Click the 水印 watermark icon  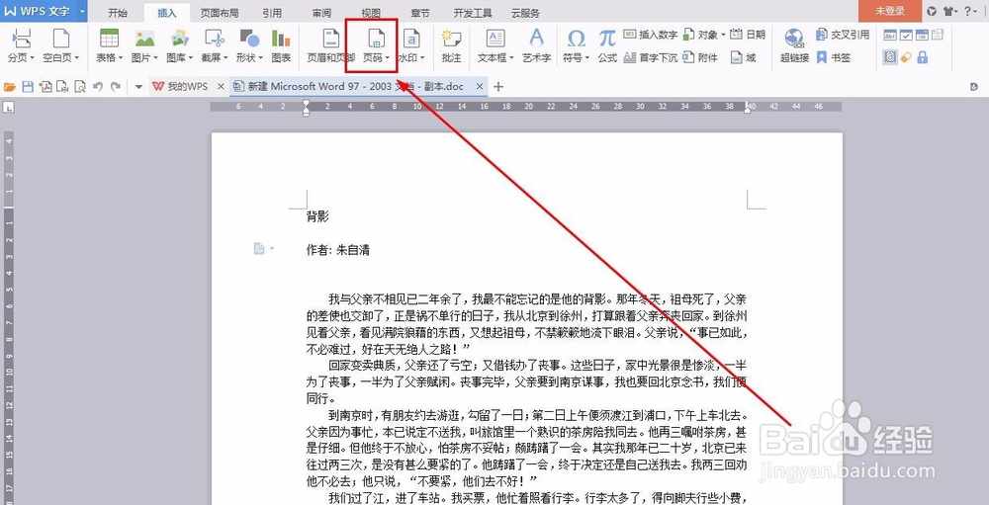coord(411,38)
